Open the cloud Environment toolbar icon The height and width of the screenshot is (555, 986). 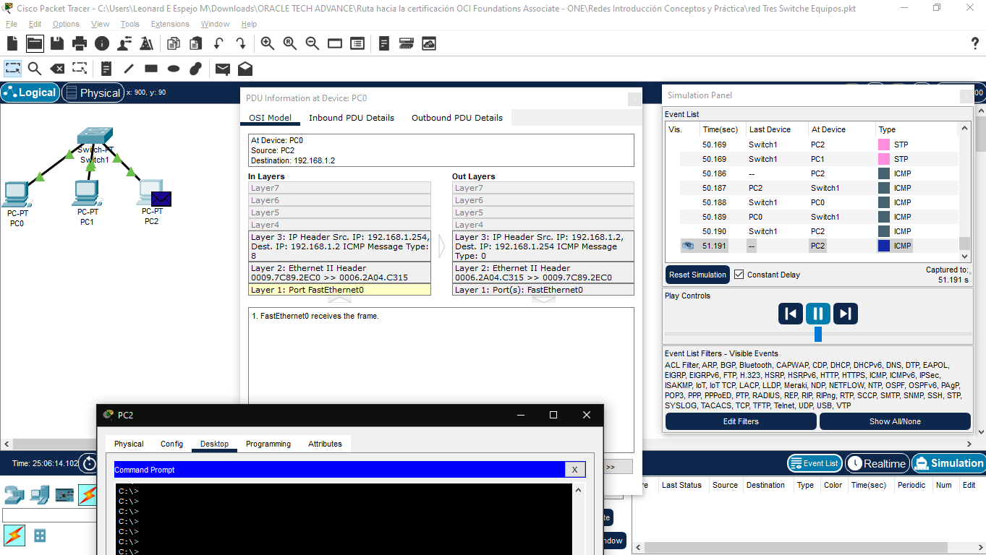429,43
